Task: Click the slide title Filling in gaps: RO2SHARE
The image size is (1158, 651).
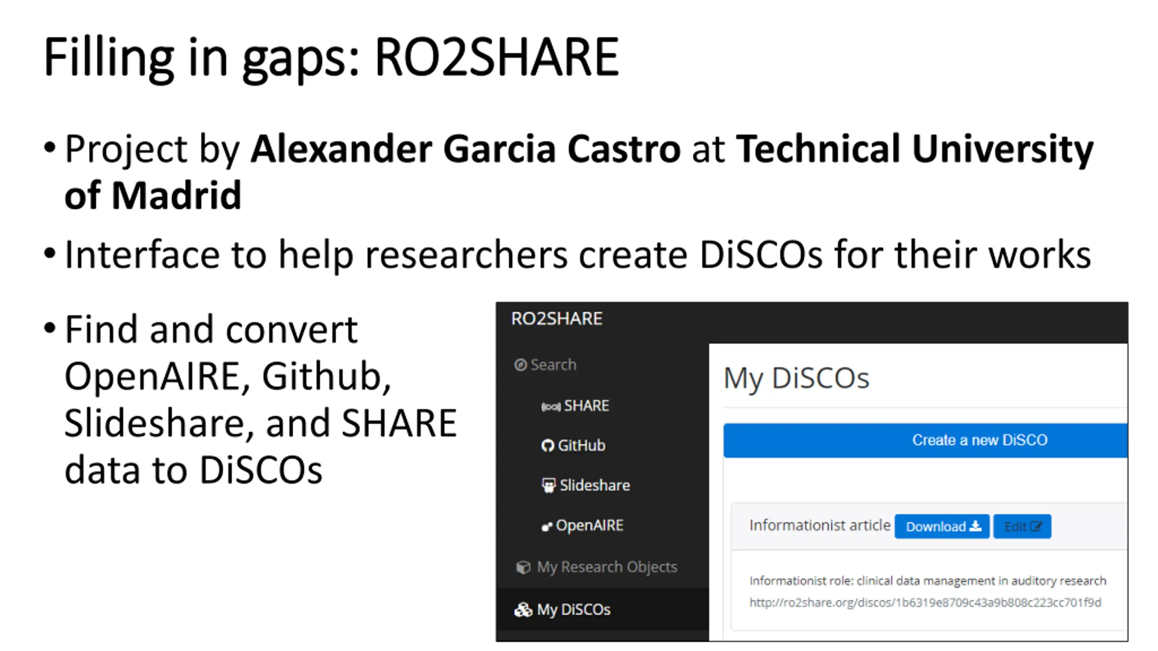Action: [x=331, y=59]
